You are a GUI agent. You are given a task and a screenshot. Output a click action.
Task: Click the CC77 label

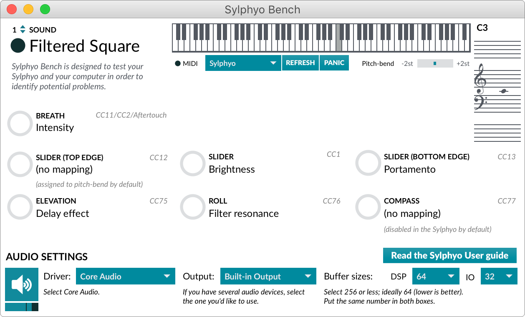click(507, 201)
